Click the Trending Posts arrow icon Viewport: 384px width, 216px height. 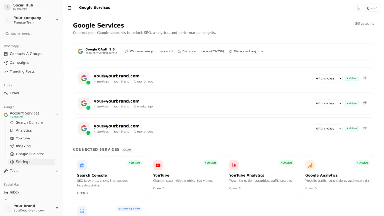click(x=6, y=71)
